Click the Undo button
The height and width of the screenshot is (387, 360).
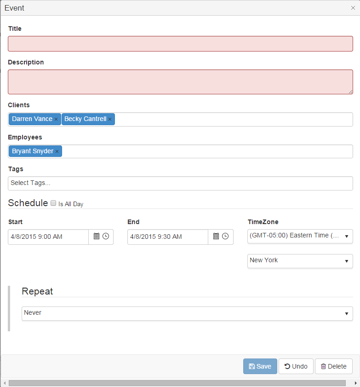[x=296, y=366]
